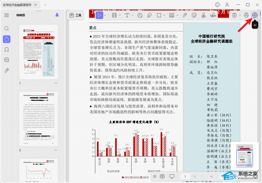Expand text tool options arrow
The width and height of the screenshot is (262, 183).
pos(133,15)
